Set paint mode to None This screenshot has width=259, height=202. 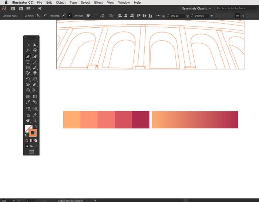pos(36,141)
